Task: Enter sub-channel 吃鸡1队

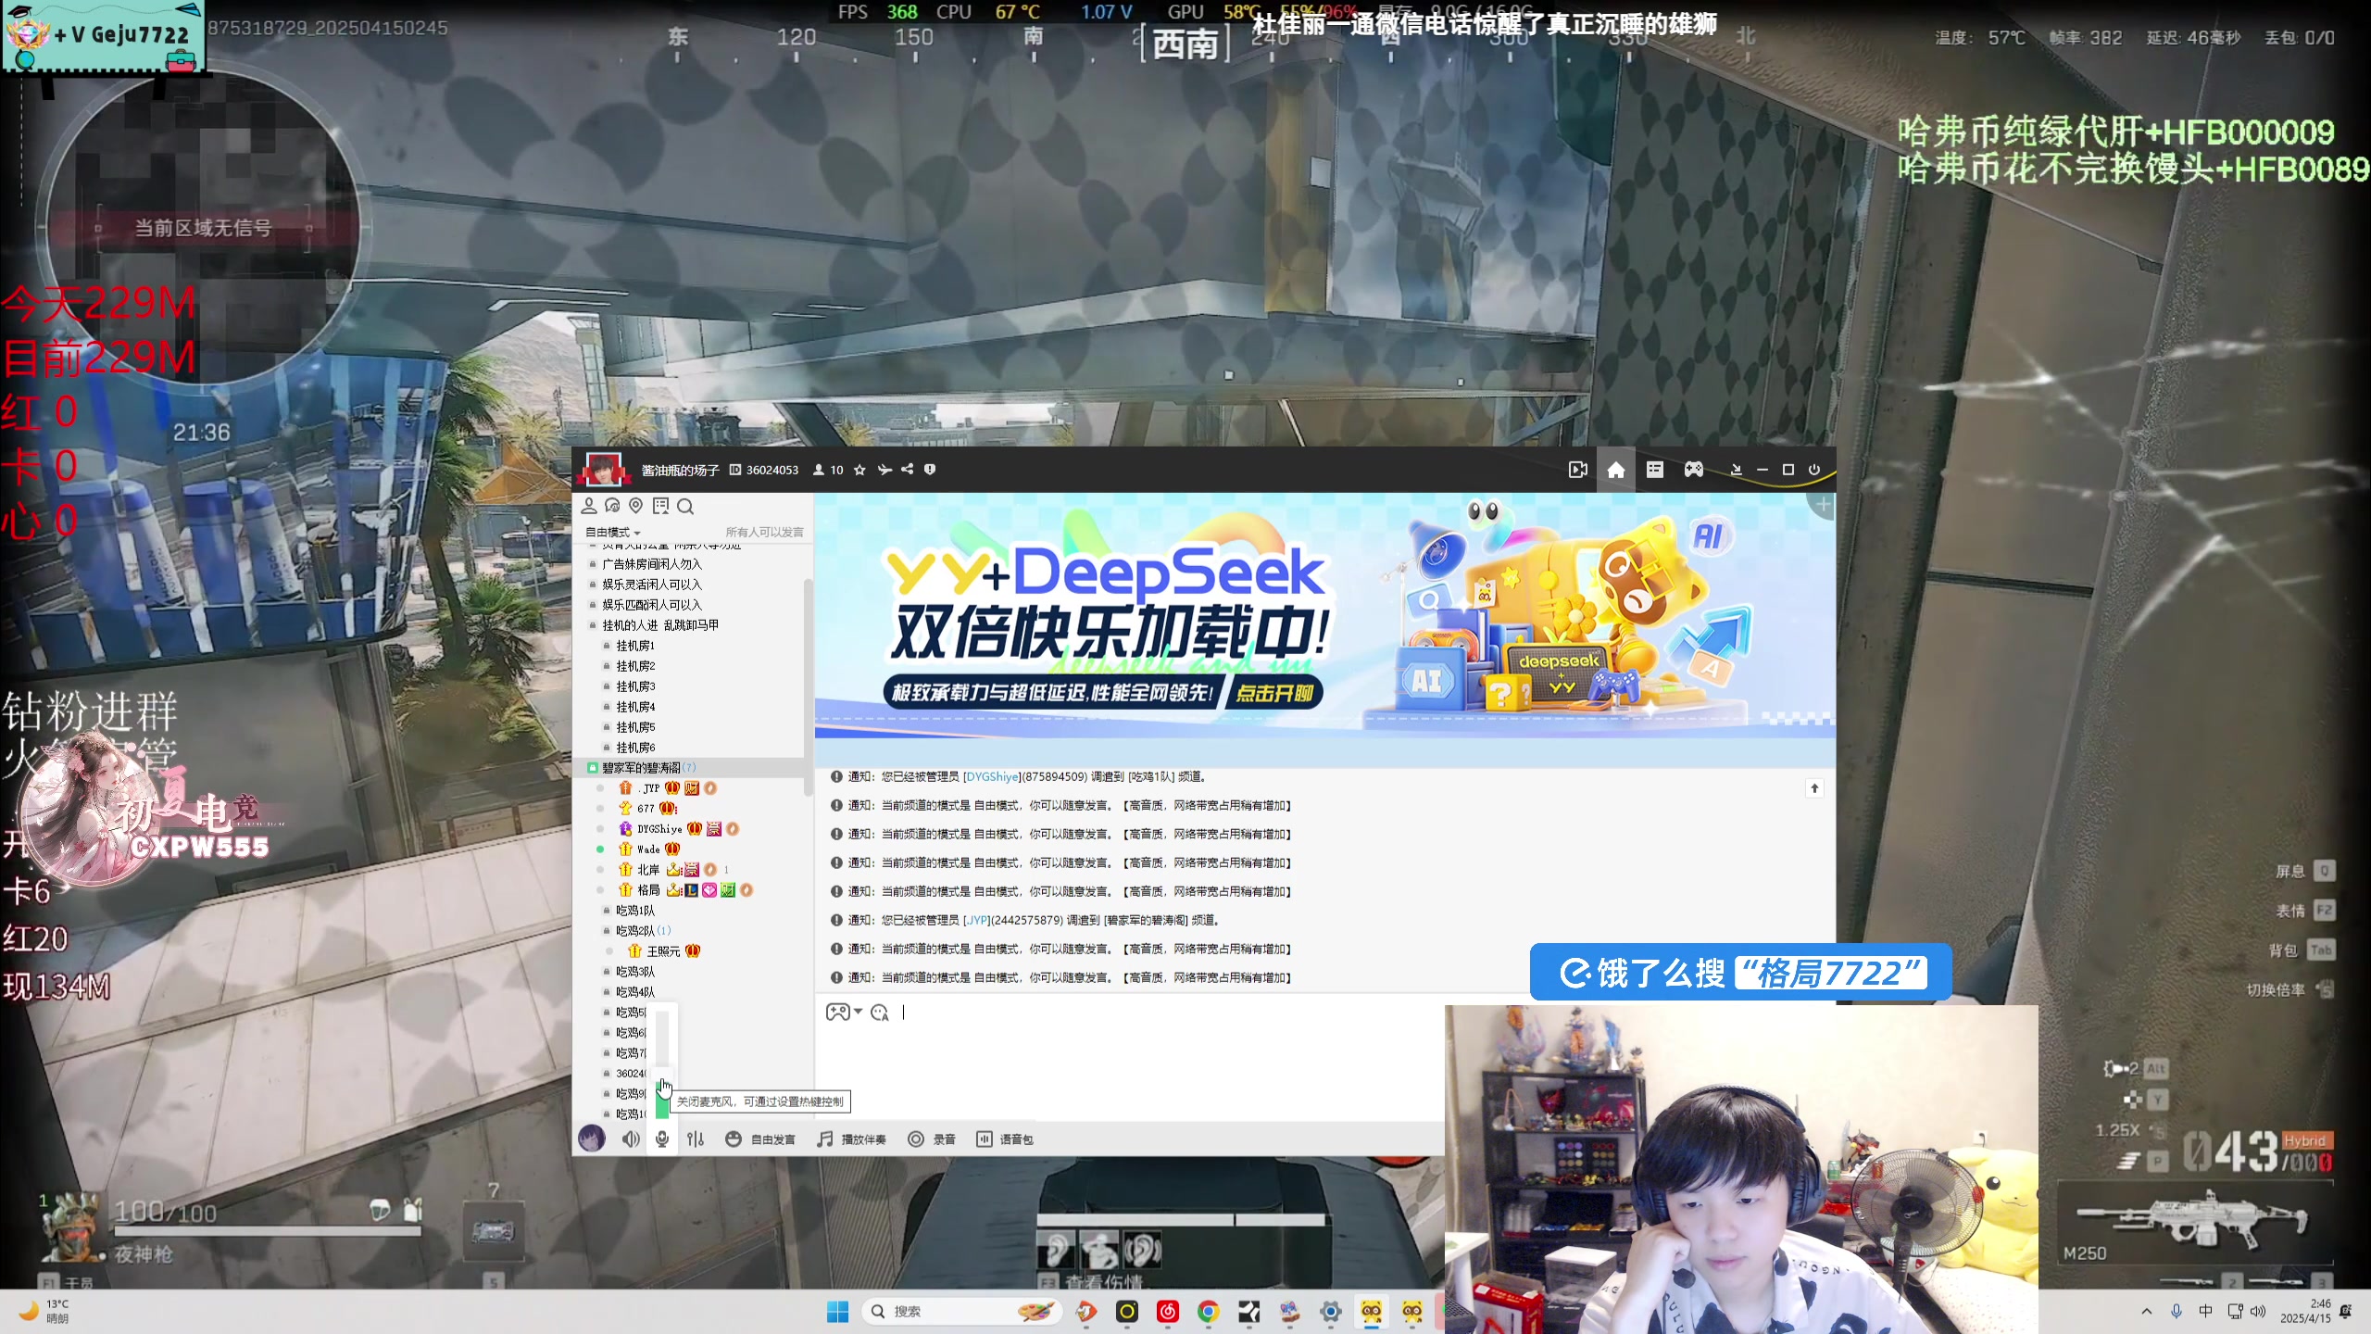Action: click(635, 911)
